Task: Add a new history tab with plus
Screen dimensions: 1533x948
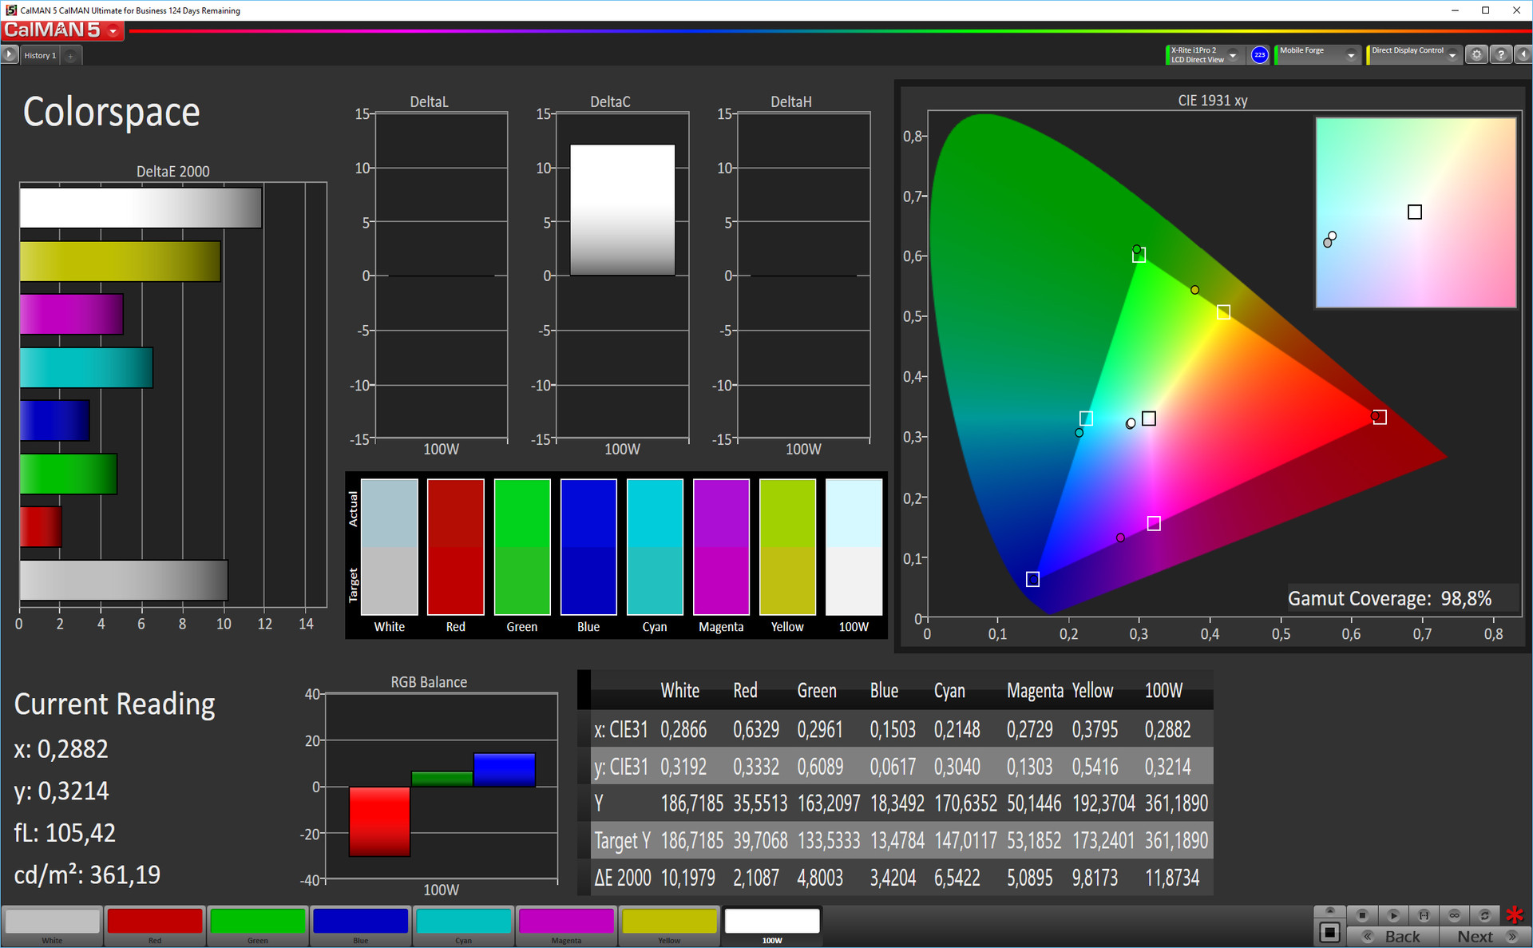Action: point(71,56)
